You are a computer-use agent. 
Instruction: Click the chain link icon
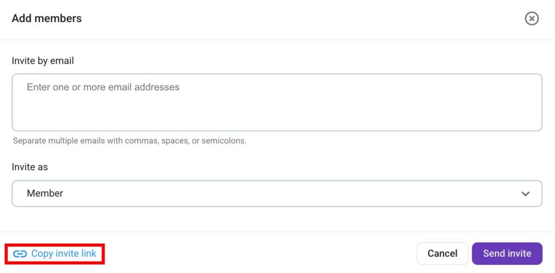pyautogui.click(x=20, y=254)
